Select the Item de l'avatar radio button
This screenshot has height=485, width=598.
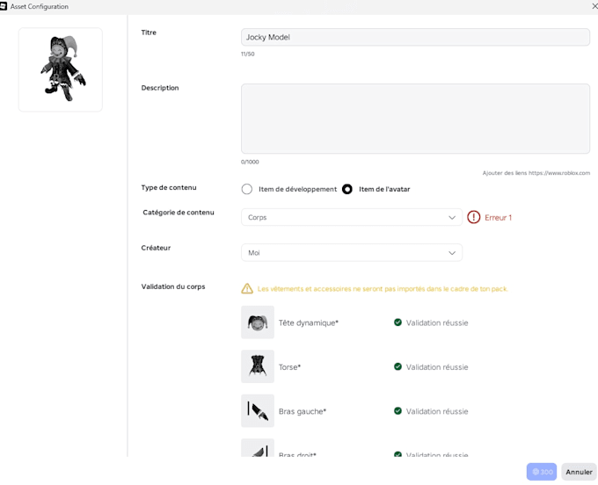(x=347, y=189)
